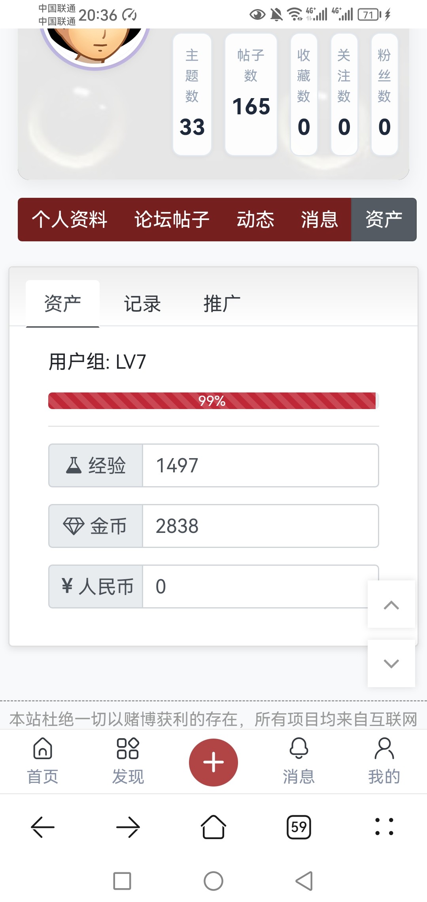
Task: Switch to 记录 tab
Action: tap(142, 304)
